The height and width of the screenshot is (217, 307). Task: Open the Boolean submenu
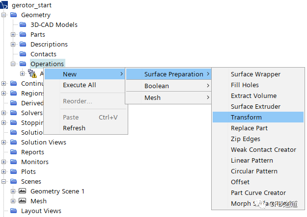157,86
